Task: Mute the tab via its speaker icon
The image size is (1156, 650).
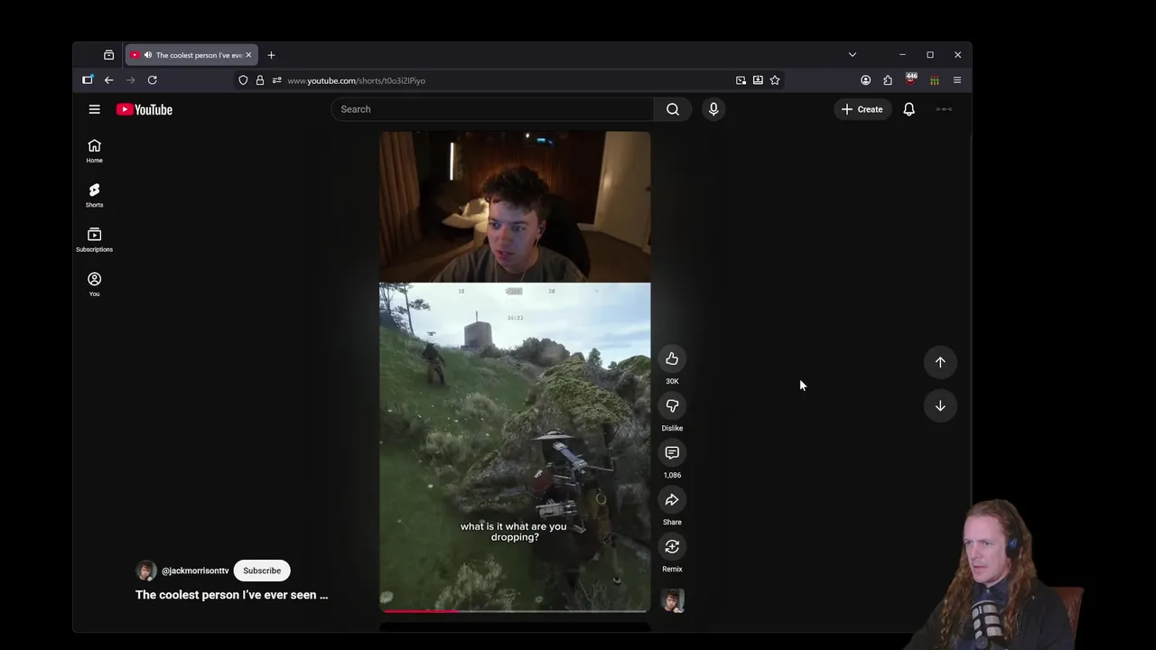Action: point(148,55)
